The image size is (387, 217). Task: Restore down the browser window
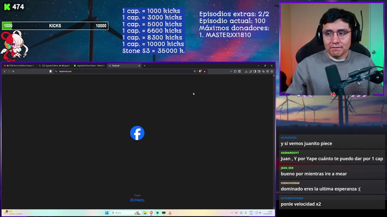(x=265, y=65)
